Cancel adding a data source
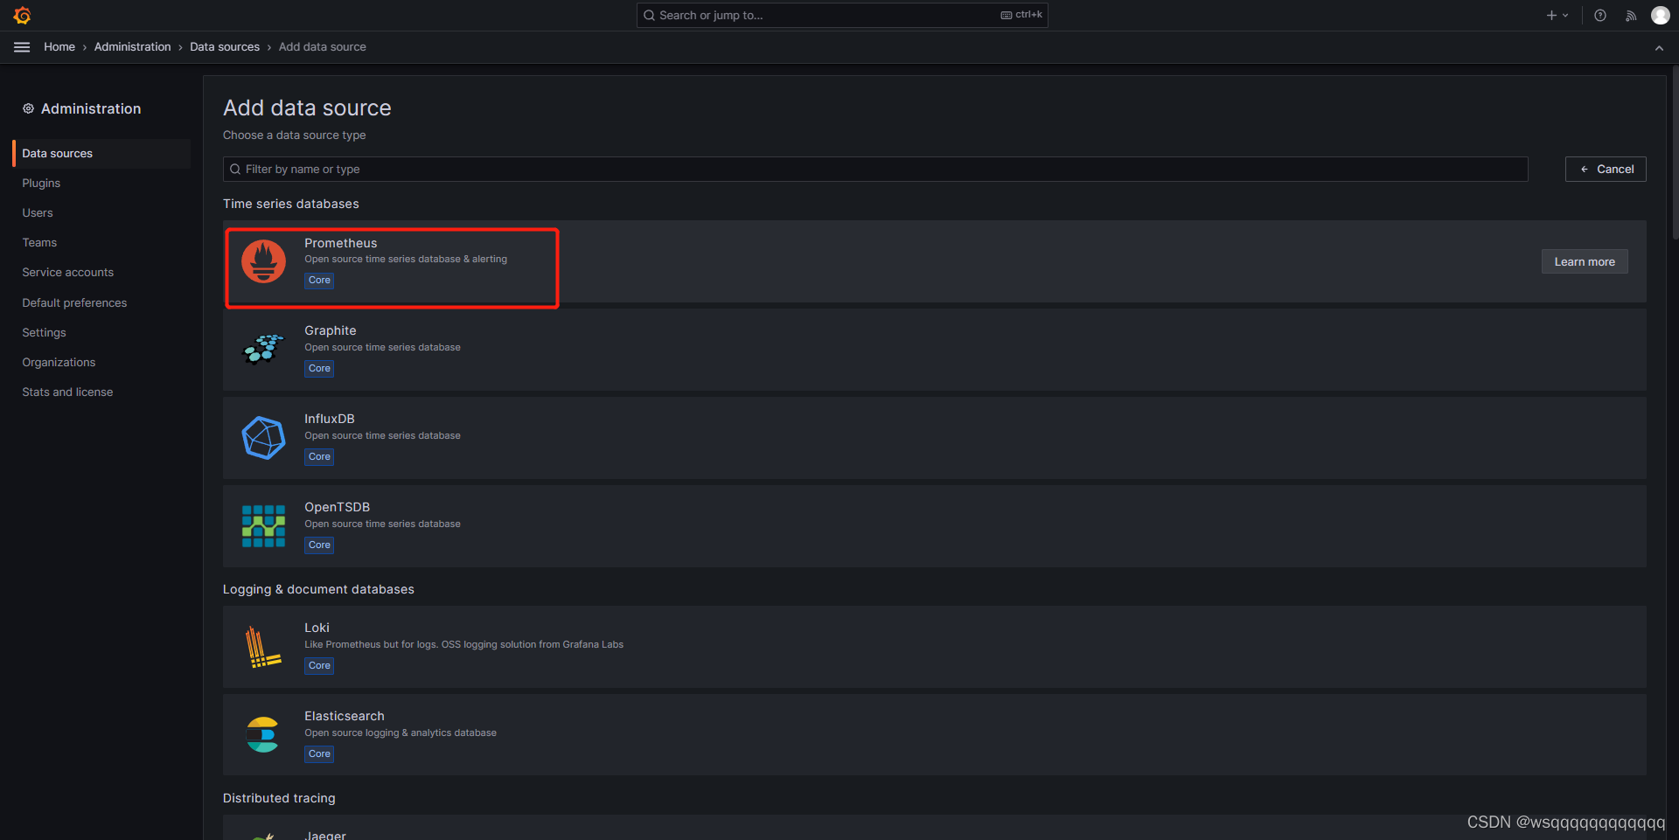This screenshot has width=1679, height=840. point(1606,169)
